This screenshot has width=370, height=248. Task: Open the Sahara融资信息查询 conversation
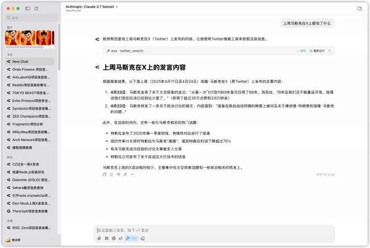point(30,188)
